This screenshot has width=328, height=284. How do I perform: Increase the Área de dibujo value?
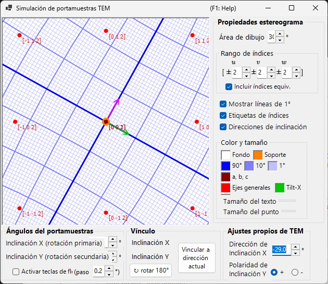point(280,34)
